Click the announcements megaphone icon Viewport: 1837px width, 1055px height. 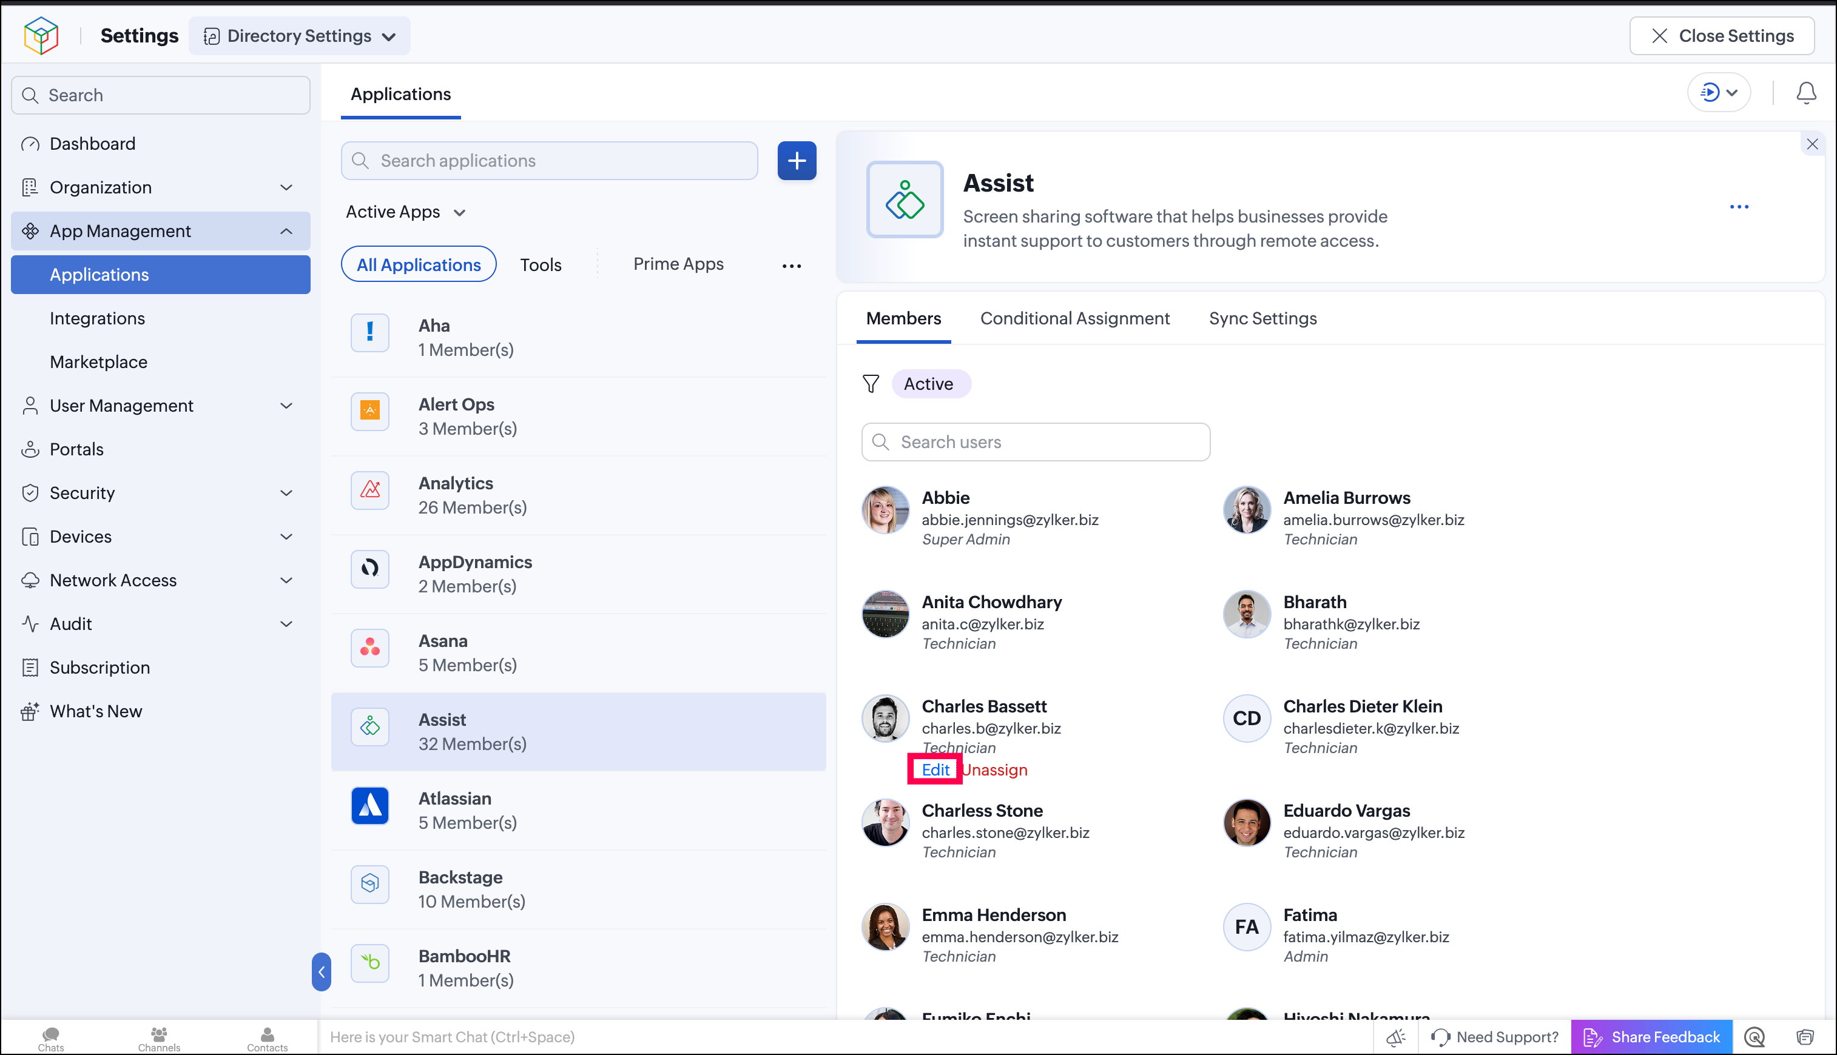(x=1395, y=1037)
